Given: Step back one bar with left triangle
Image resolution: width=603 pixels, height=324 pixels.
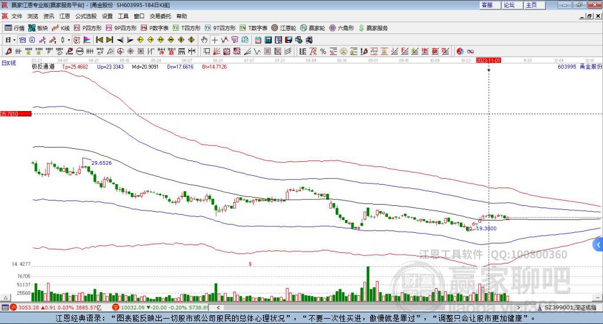Looking at the screenshot, I should 120,40.
